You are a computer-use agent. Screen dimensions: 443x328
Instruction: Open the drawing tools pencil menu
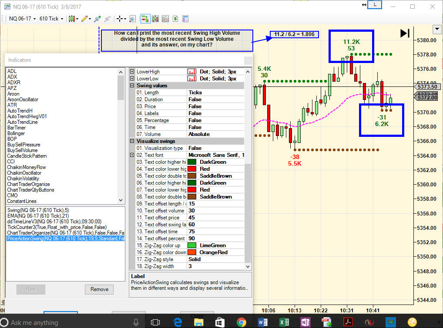(86, 19)
